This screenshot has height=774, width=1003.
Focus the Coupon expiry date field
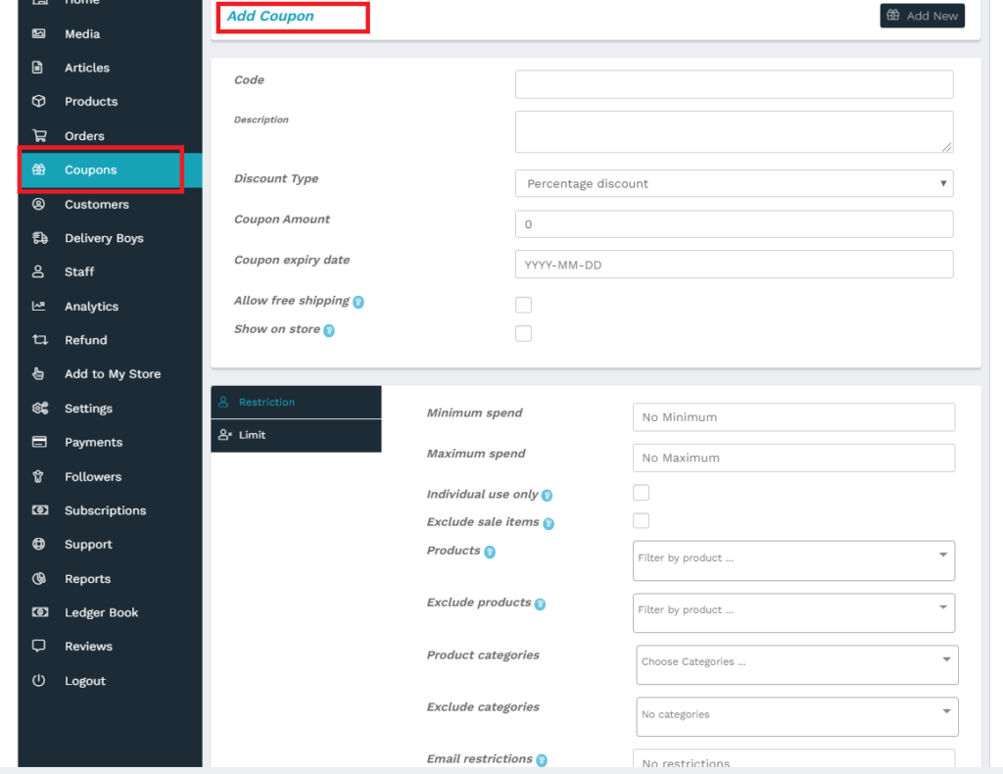pos(734,265)
